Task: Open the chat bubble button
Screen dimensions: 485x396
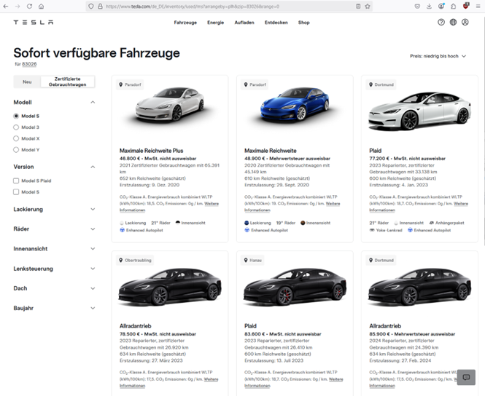Action: tap(466, 377)
